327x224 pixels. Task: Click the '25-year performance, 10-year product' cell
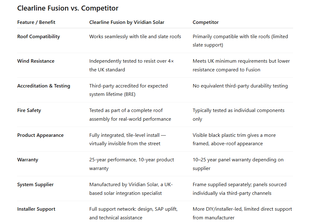click(131, 164)
